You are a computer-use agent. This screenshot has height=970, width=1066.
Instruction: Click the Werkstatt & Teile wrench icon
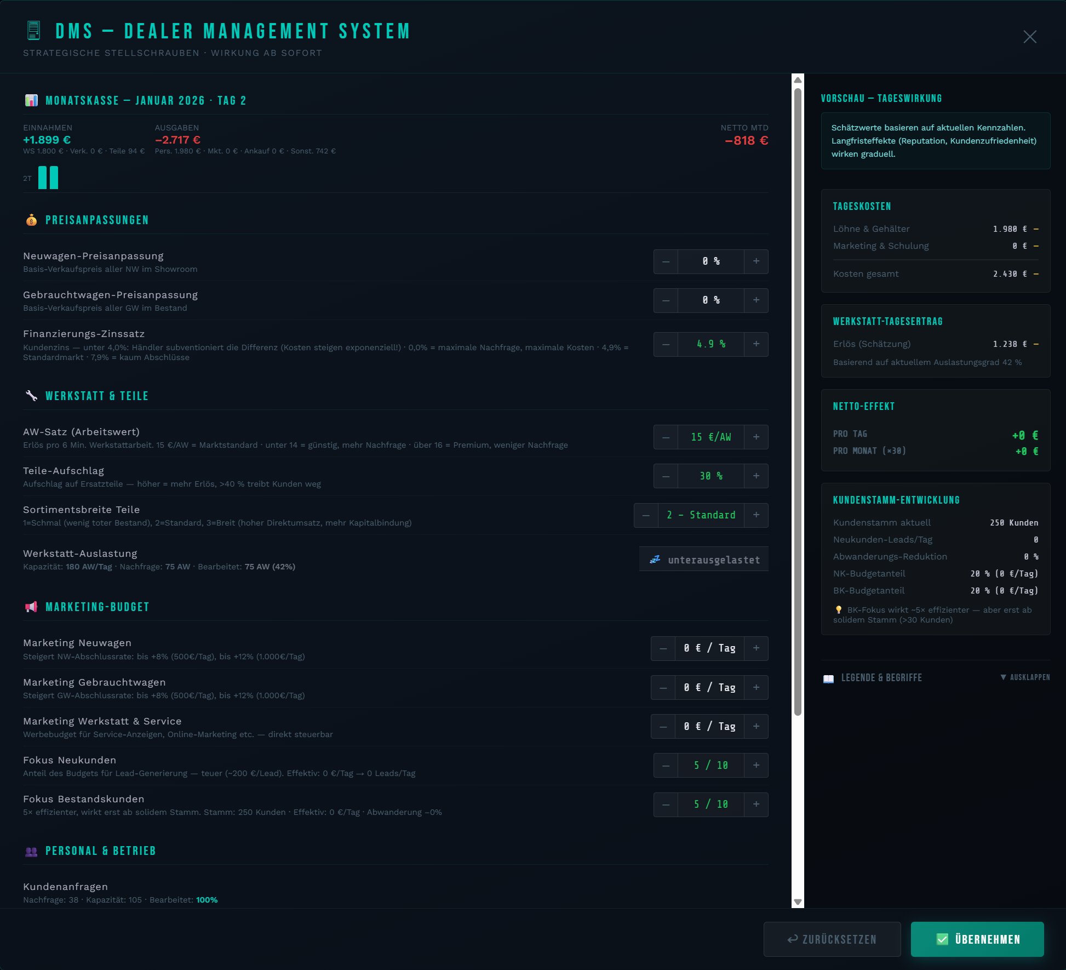tap(31, 396)
